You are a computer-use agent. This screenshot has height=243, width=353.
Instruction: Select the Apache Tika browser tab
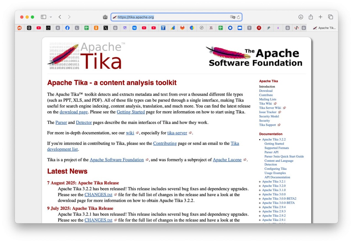[324, 28]
